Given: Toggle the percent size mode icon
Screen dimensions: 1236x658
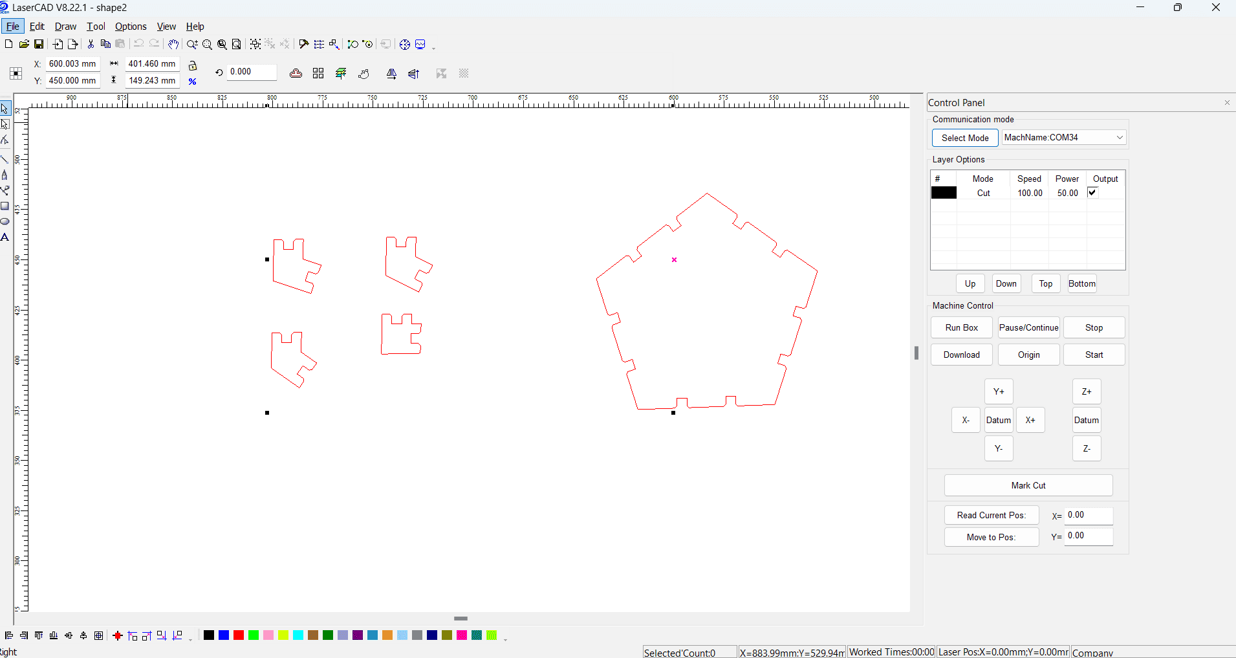Looking at the screenshot, I should pyautogui.click(x=193, y=82).
